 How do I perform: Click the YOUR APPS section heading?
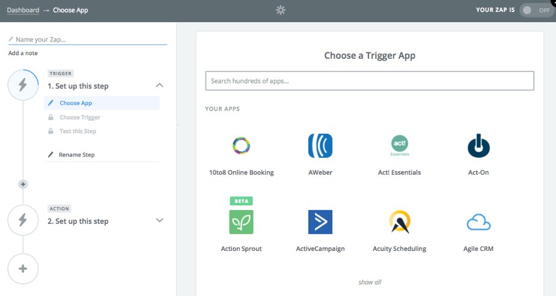(x=222, y=109)
